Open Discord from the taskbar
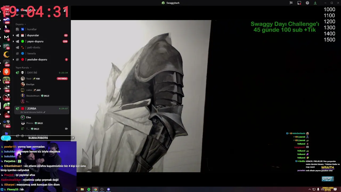 (108, 189)
